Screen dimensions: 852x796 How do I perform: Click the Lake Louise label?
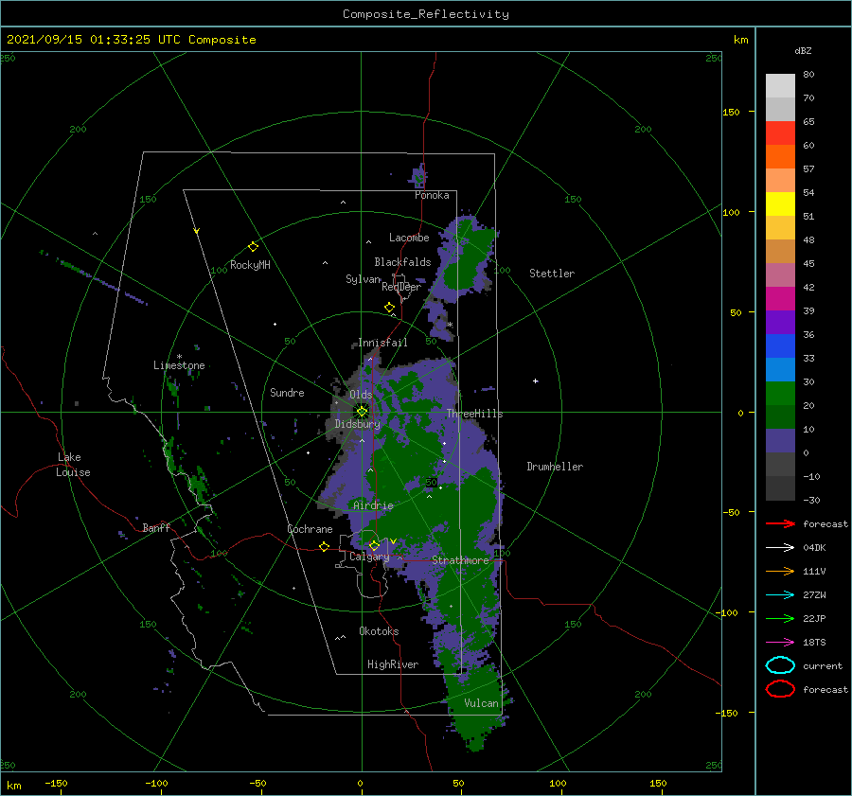(73, 465)
